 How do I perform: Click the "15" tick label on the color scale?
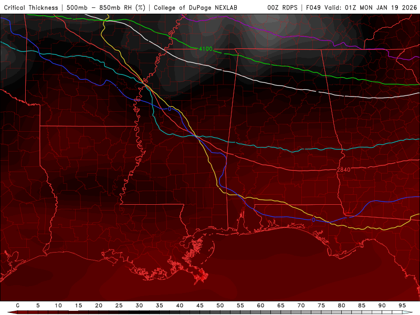(78, 306)
